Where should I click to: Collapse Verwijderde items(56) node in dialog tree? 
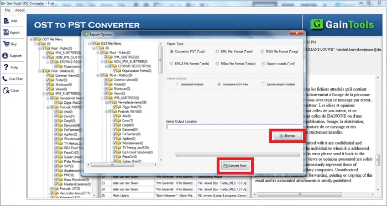click(106, 103)
